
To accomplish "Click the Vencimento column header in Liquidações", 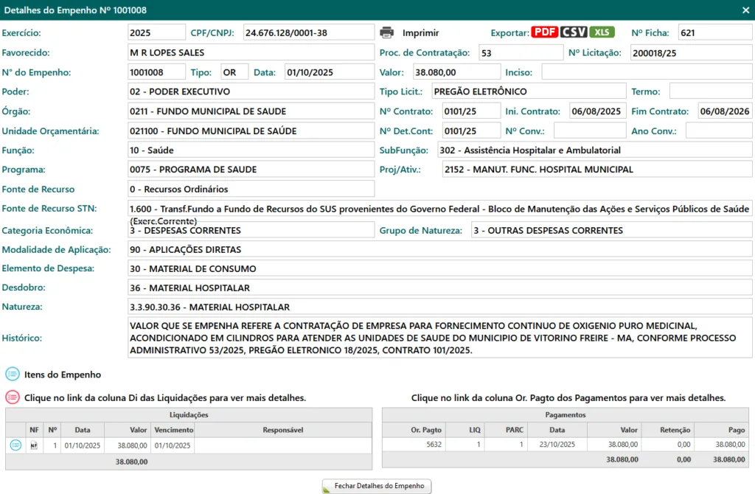I will coord(173,430).
